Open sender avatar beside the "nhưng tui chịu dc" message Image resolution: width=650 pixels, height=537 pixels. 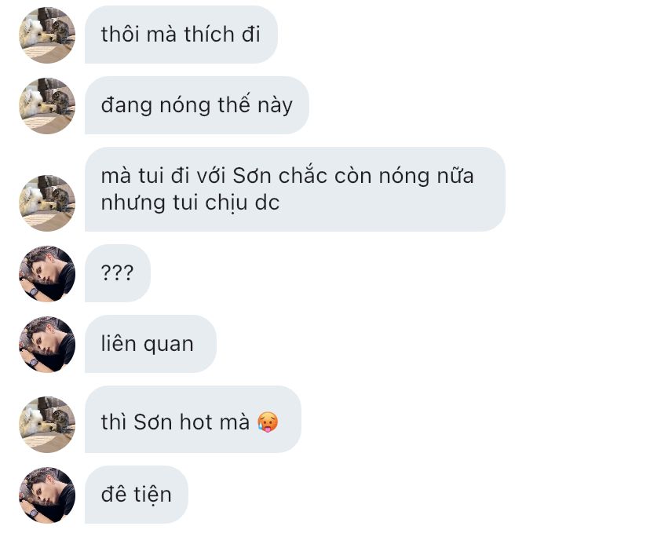coord(47,203)
